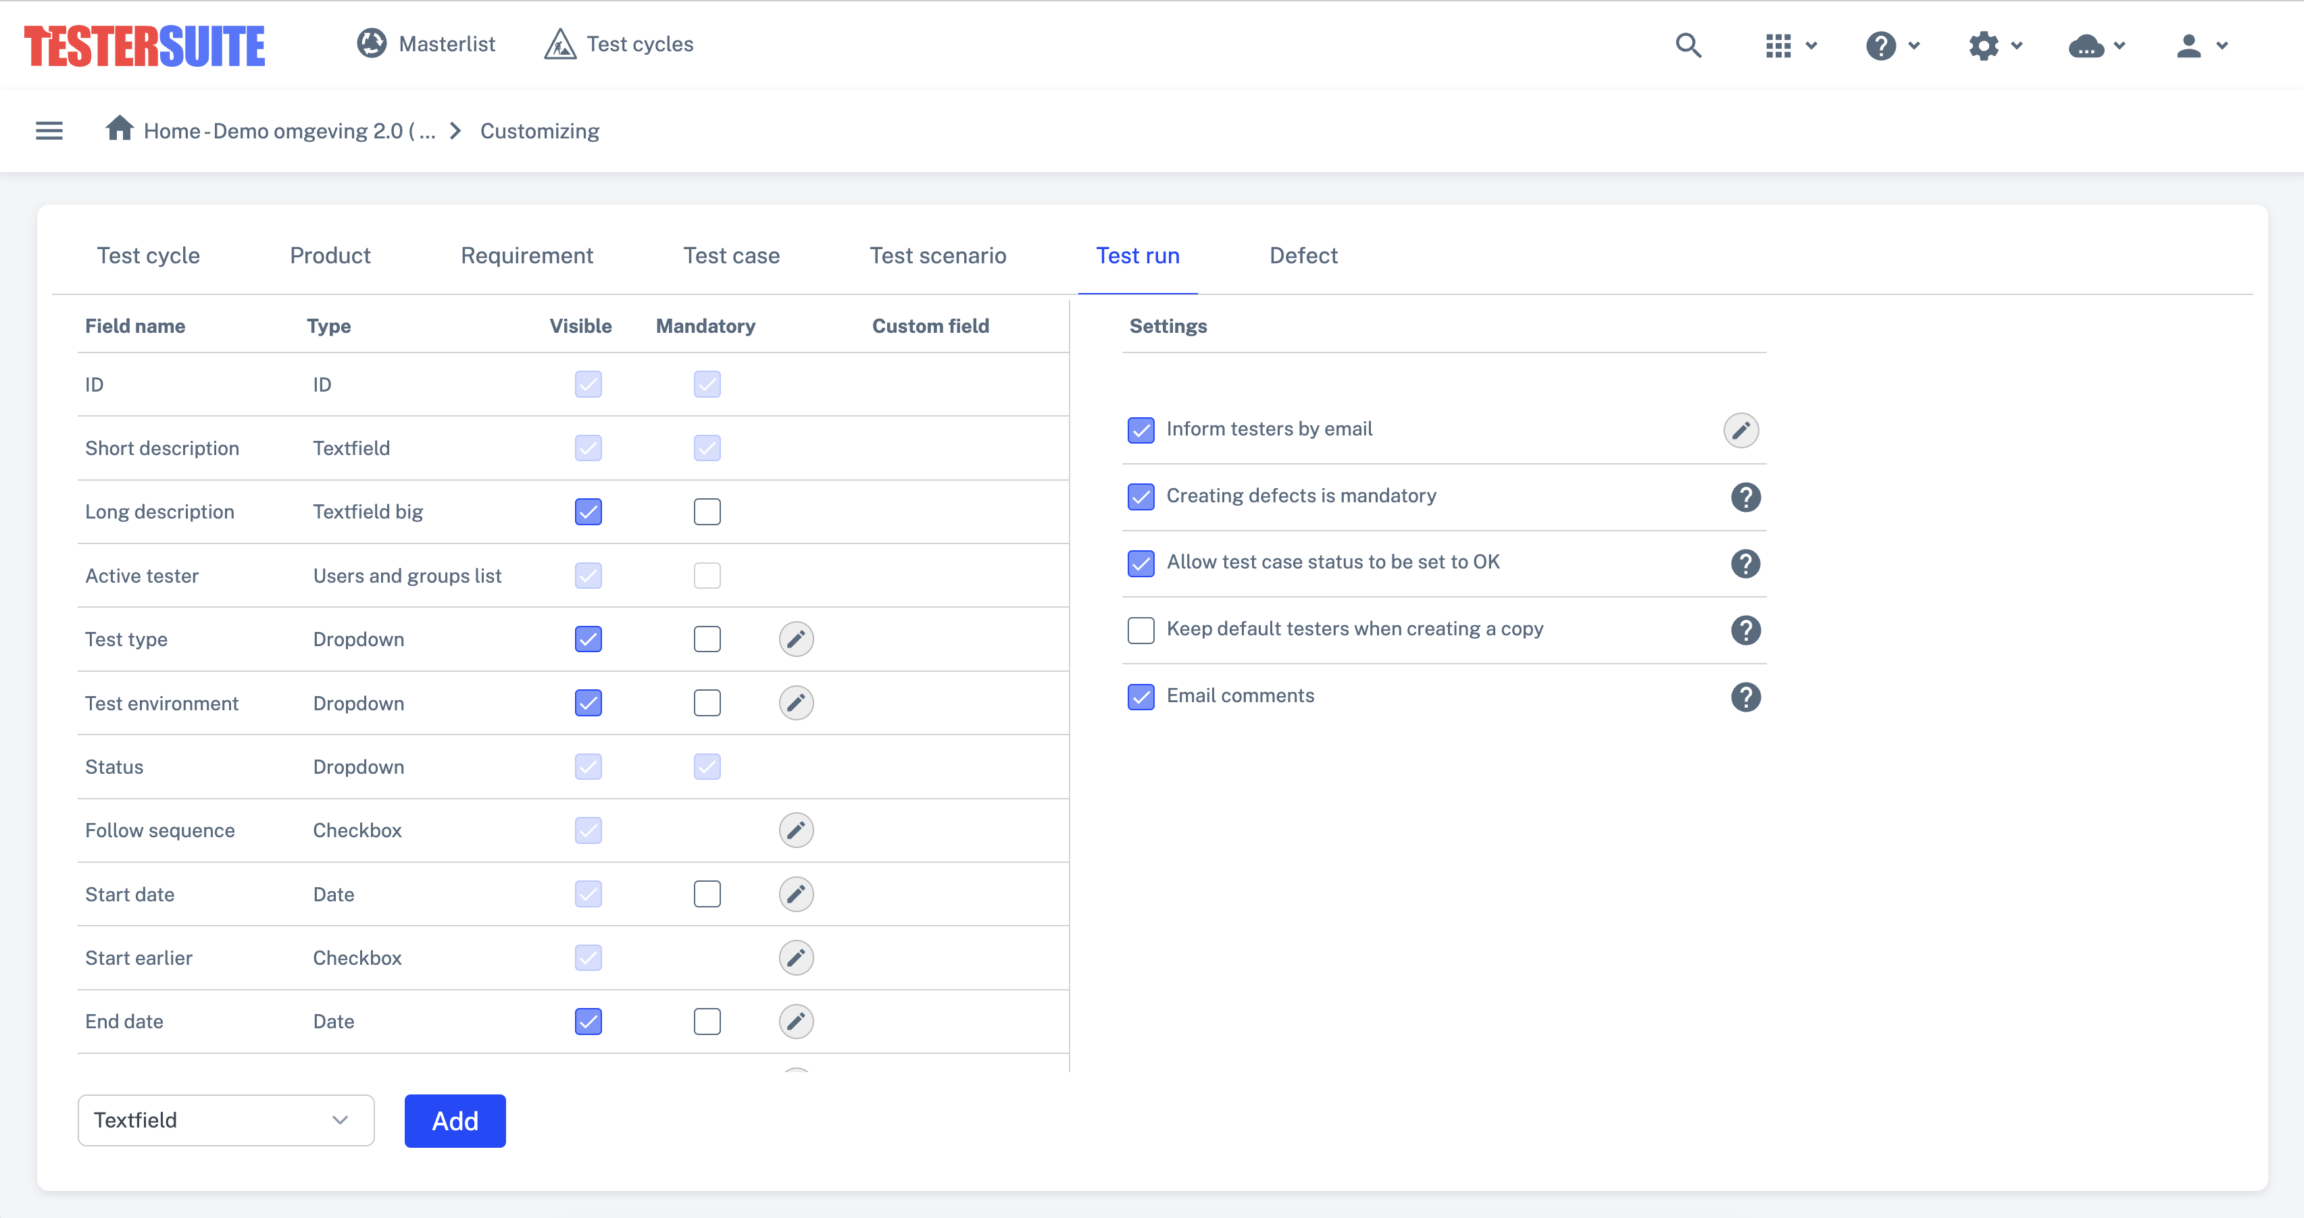Expand the help dropdown chevron
The height and width of the screenshot is (1218, 2304).
pos(1914,46)
